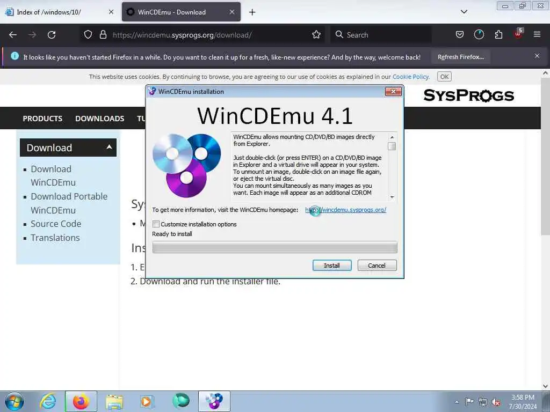Switch to Firefox in taskbar
This screenshot has height=412, width=550.
tap(81, 401)
